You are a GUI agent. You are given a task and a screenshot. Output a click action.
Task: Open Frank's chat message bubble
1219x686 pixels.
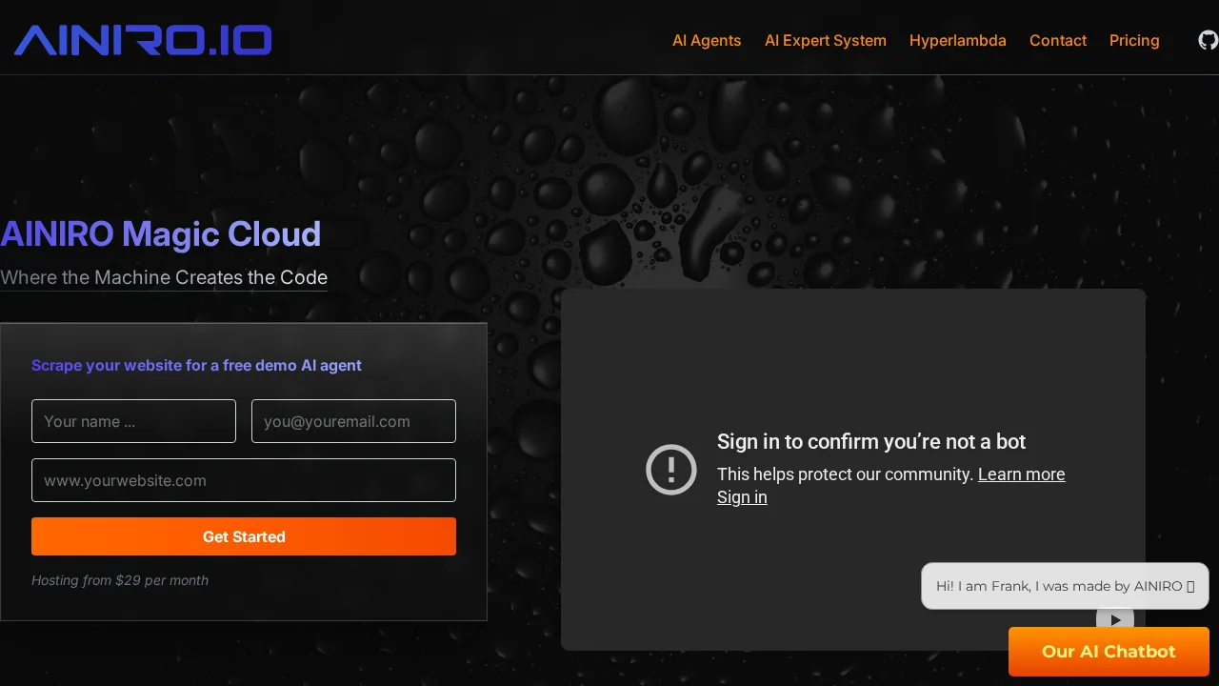click(x=1057, y=586)
